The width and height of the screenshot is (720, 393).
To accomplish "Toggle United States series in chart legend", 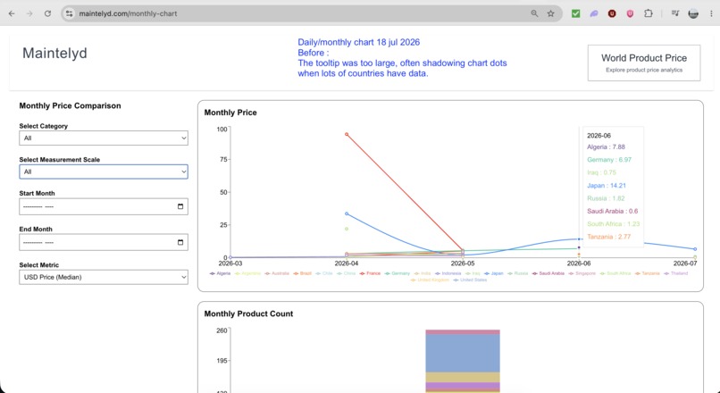I will [x=470, y=280].
